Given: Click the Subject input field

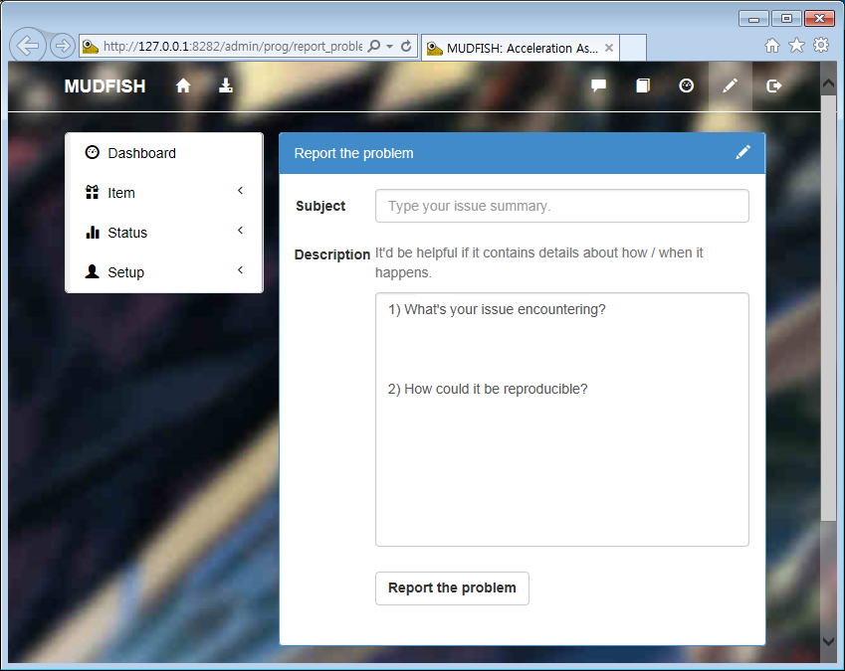Looking at the screenshot, I should point(561,206).
